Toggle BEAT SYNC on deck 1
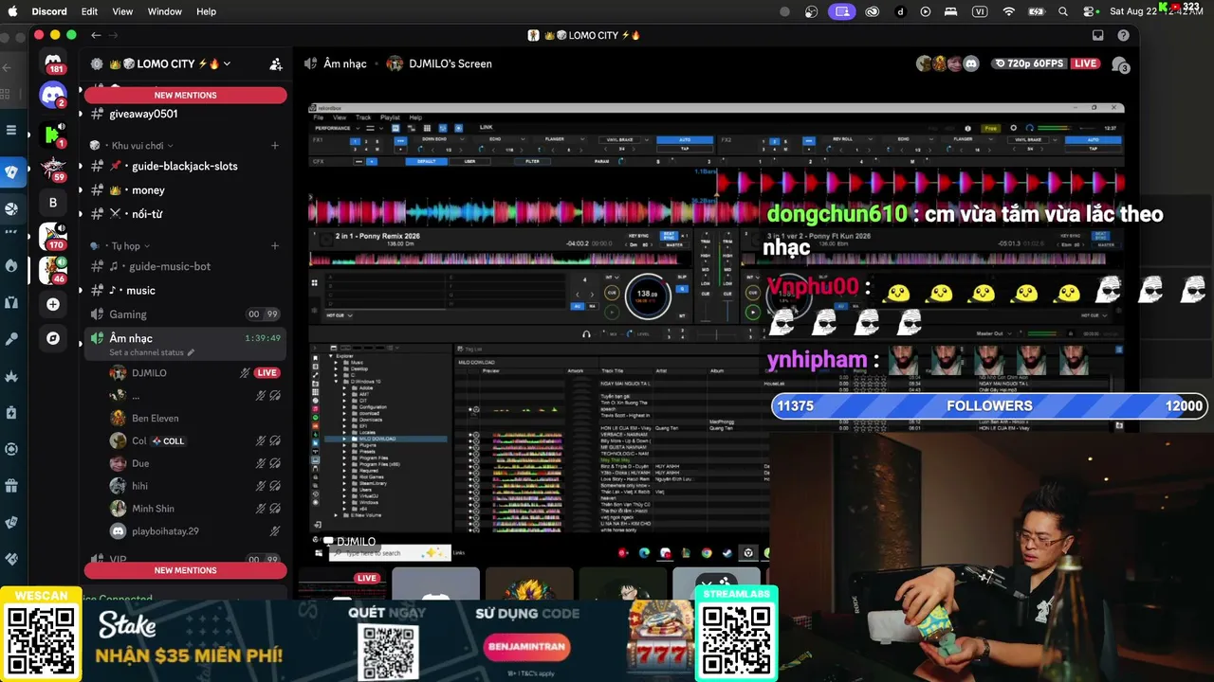 [x=669, y=235]
